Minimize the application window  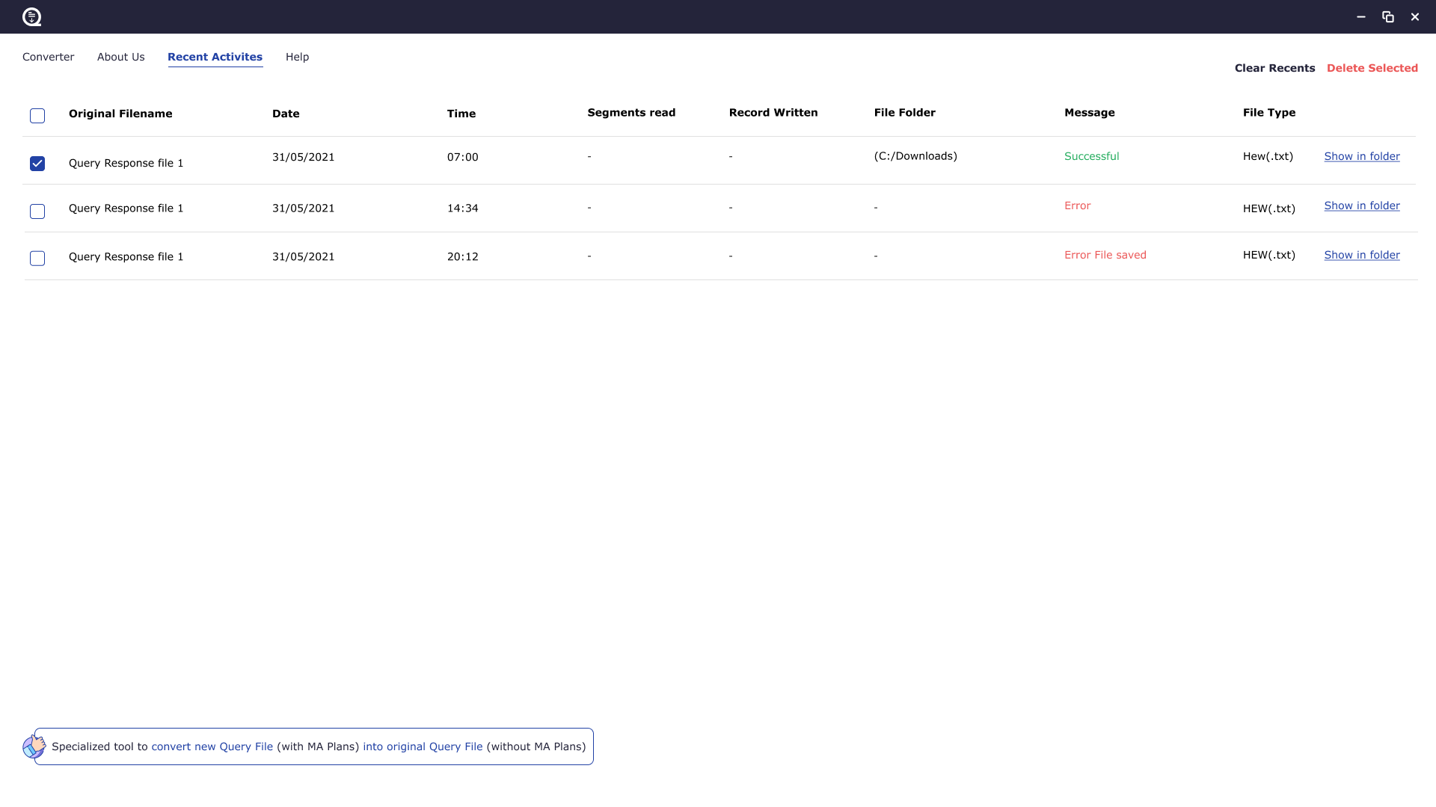(1361, 16)
